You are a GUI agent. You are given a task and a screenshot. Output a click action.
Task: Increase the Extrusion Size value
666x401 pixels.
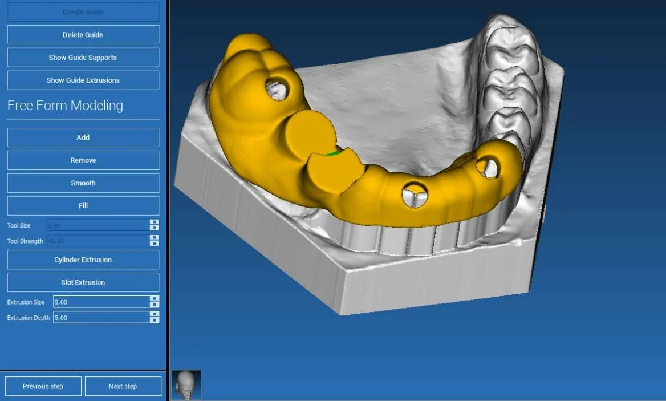155,299
